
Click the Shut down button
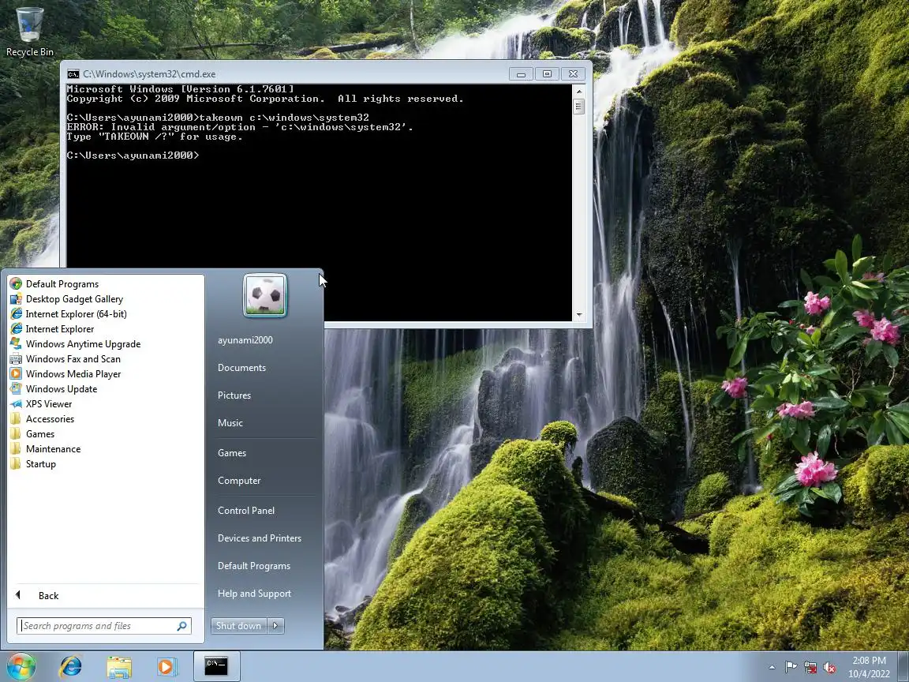pyautogui.click(x=239, y=626)
